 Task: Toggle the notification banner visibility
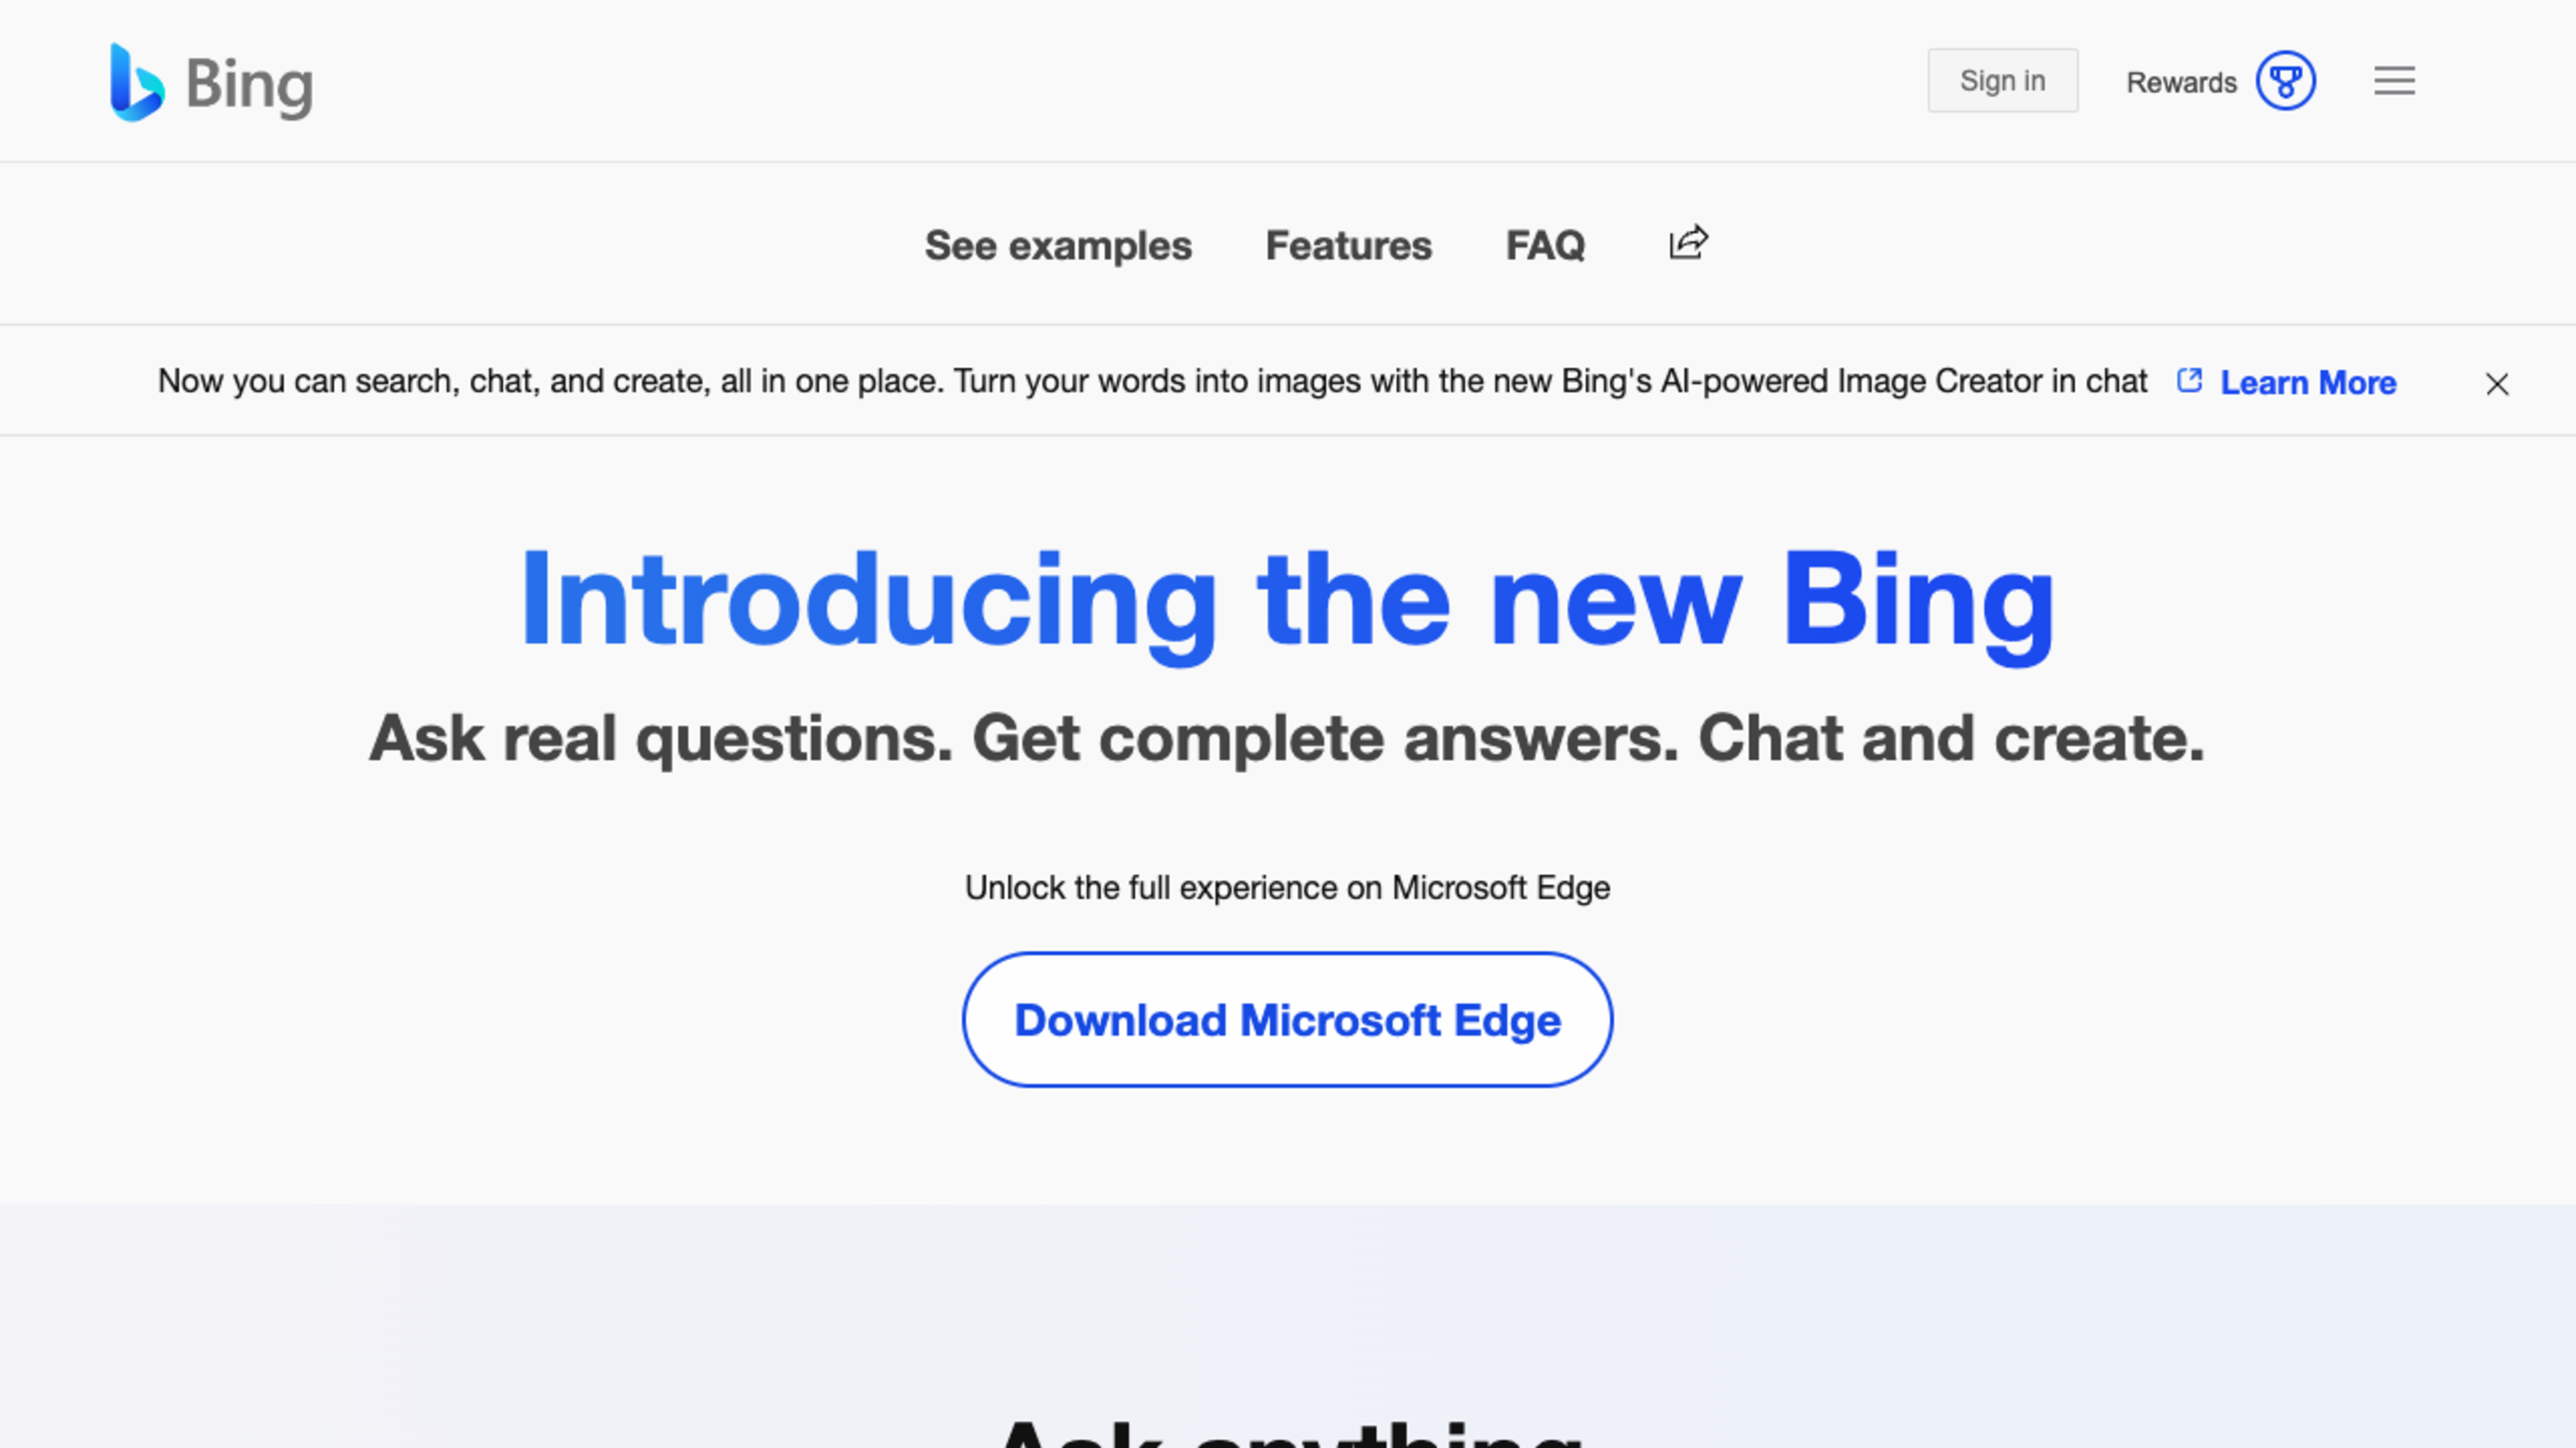tap(2495, 383)
